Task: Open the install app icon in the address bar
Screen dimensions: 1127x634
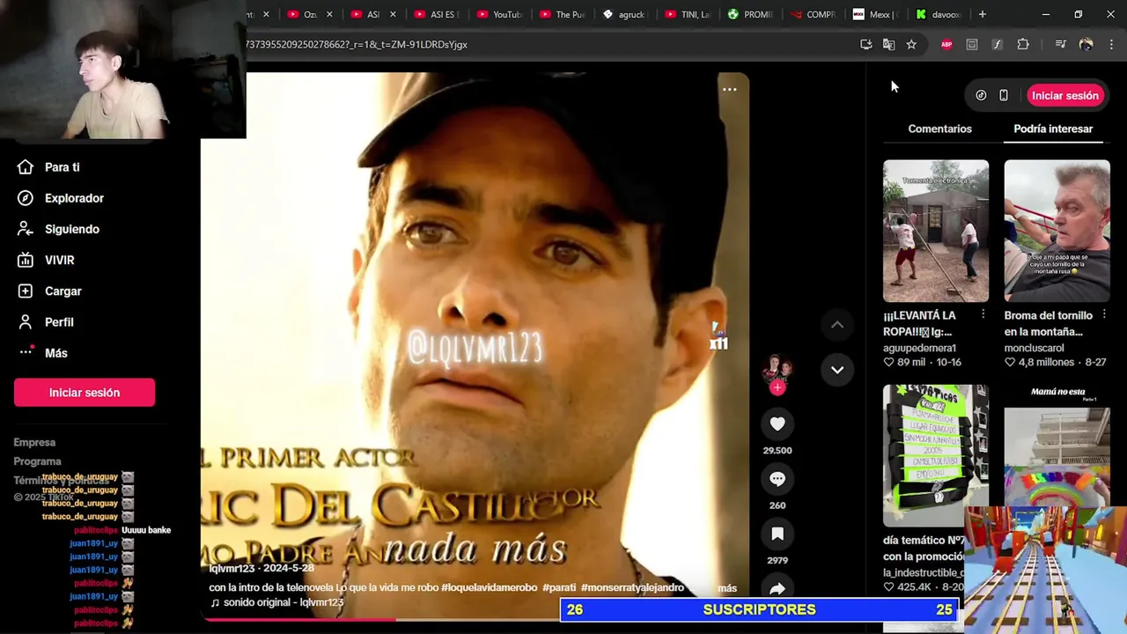Action: [866, 44]
